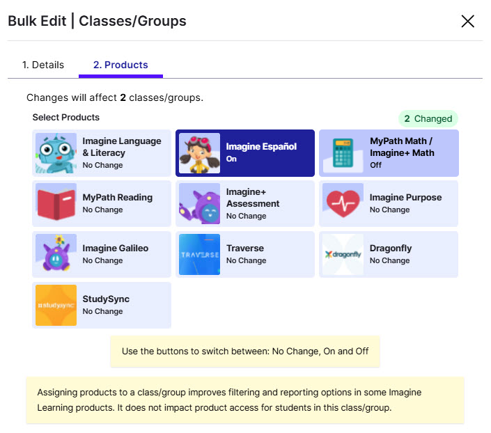Toggle the StudySync product state
Viewport: 491px width, 433px height.
click(102, 305)
